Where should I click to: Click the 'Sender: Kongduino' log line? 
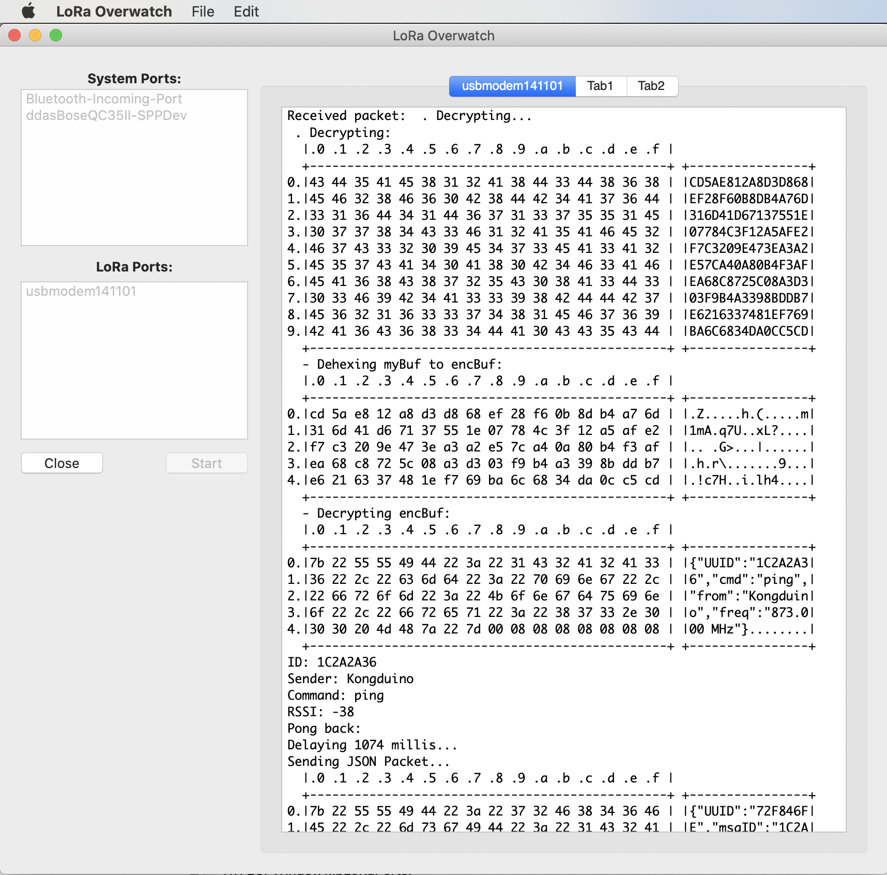[x=350, y=678]
